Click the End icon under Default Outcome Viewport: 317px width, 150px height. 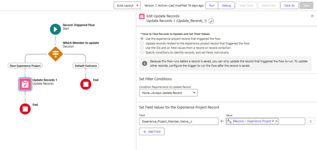86,84
